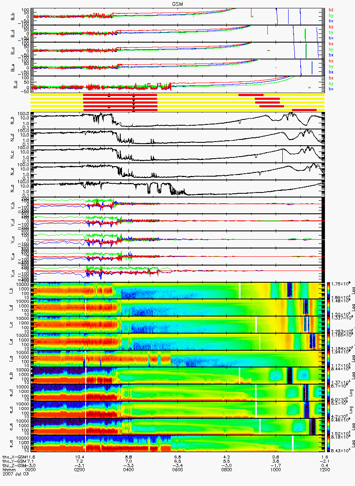Click the e_c electron spectrogram label
355x486 pixels.
11,410
